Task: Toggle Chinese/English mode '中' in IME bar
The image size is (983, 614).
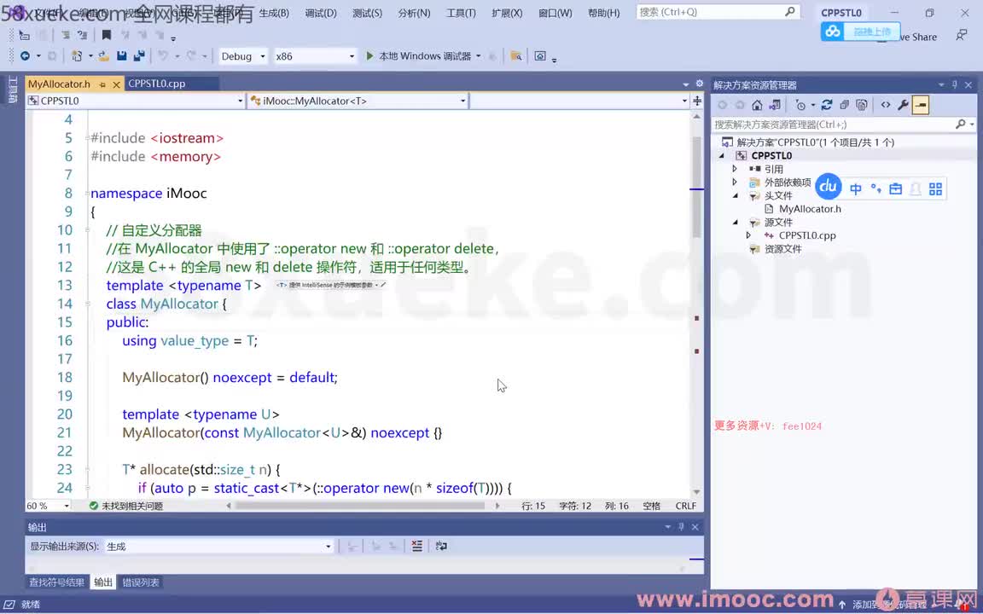Action: click(x=856, y=188)
